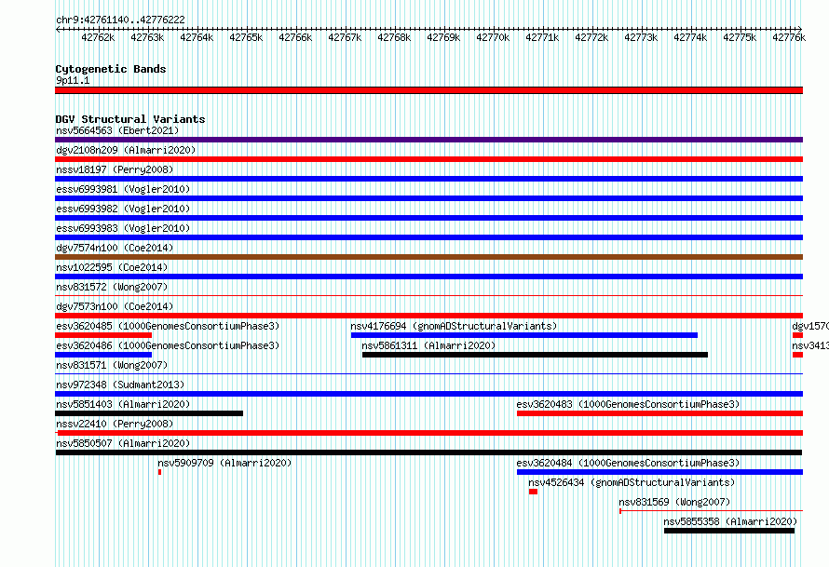Click the 42773k ruler tick label
The width and height of the screenshot is (829, 567).
[641, 37]
